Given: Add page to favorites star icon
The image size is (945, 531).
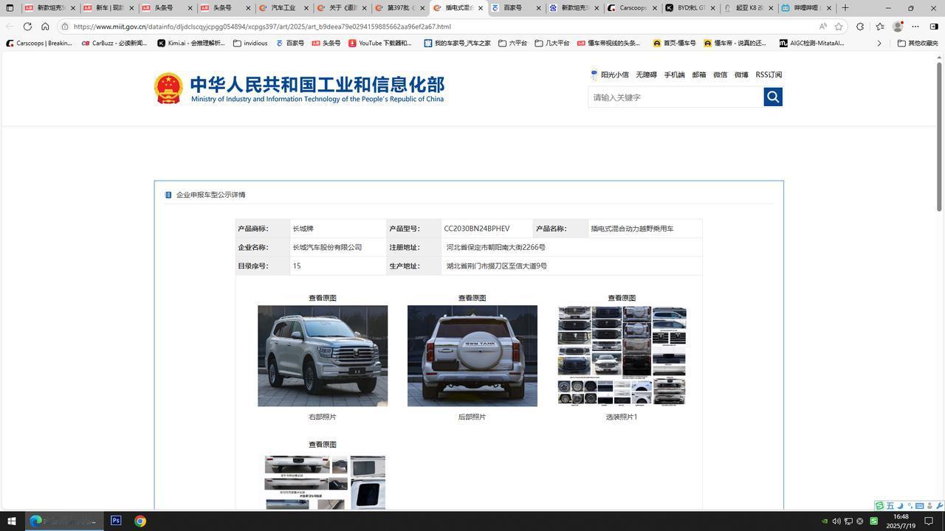Looking at the screenshot, I should tap(839, 26).
